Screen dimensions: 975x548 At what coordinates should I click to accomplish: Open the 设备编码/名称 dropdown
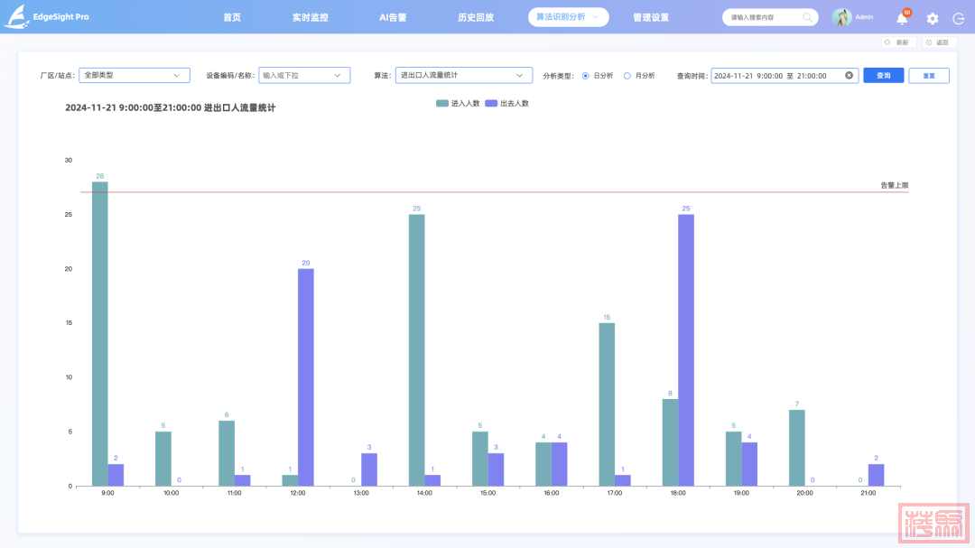[x=303, y=76]
